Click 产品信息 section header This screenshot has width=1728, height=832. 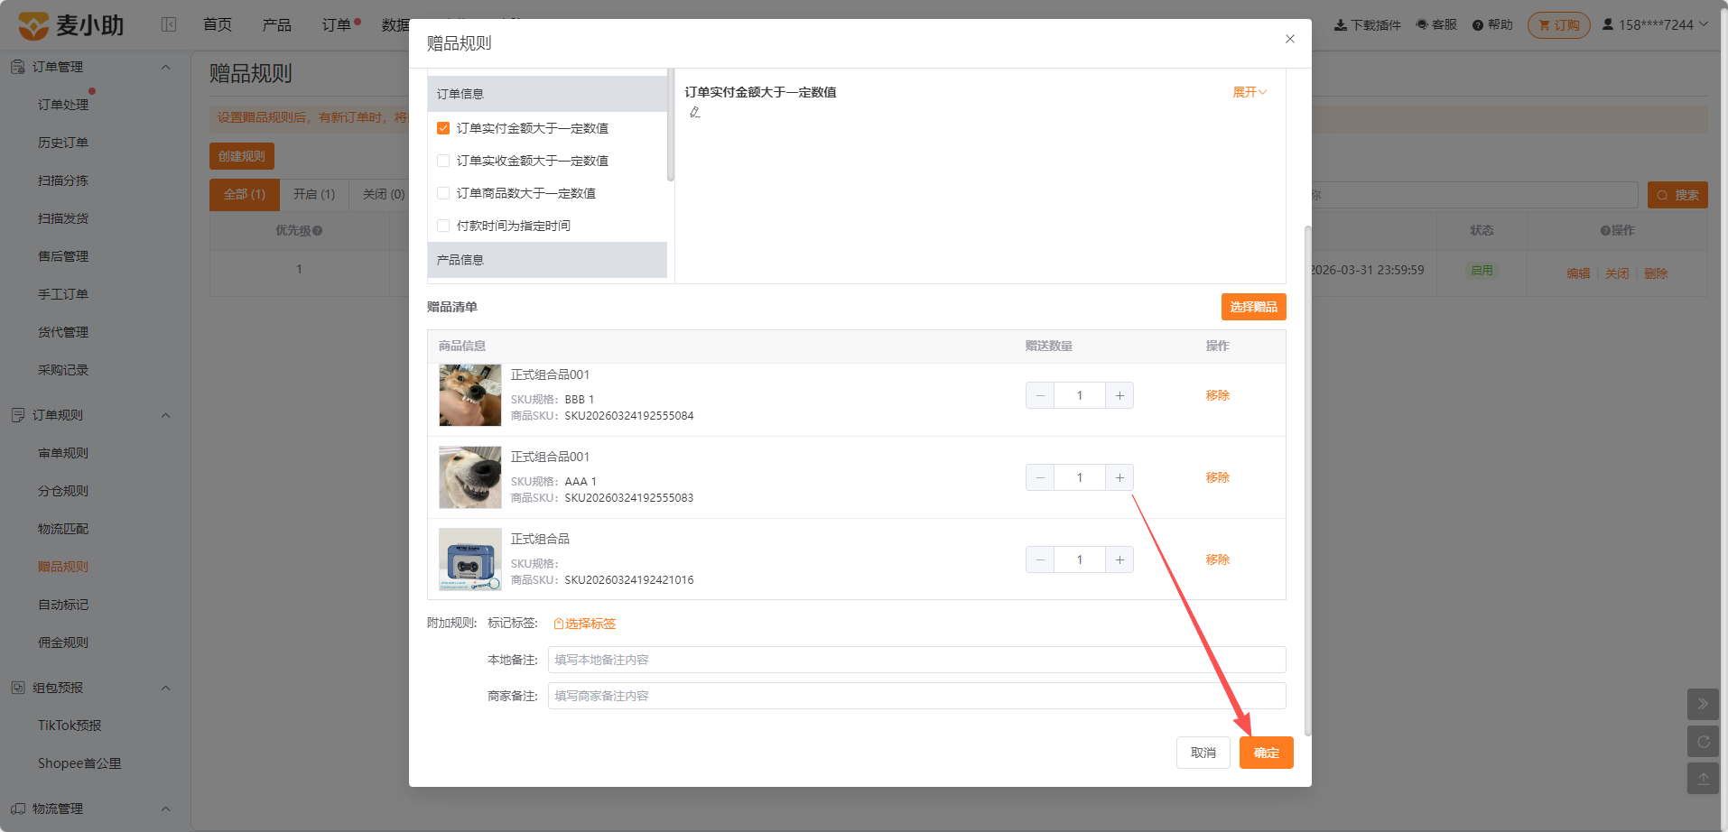pyautogui.click(x=547, y=260)
